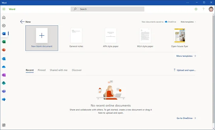Click Upload and open
Image resolution: width=215 pixels, height=130 pixels.
click(185, 70)
